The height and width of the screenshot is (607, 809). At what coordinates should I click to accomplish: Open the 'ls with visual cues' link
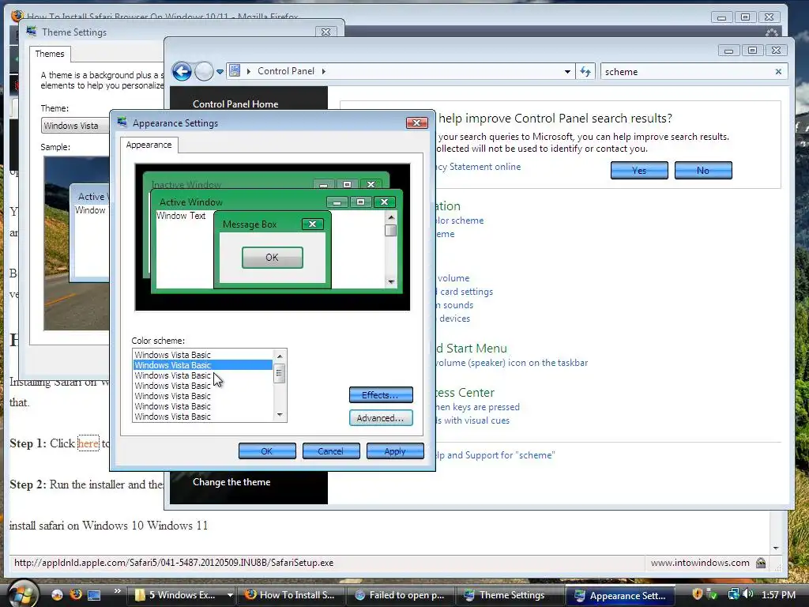pos(473,420)
